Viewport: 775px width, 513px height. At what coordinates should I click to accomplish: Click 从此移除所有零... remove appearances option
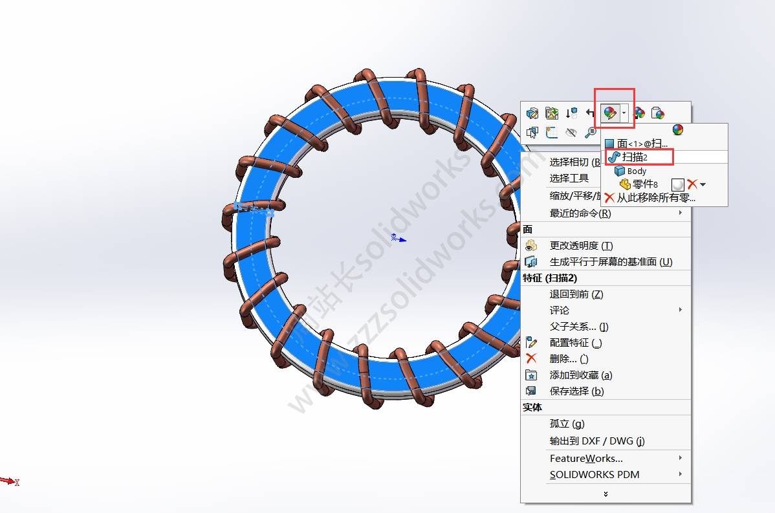click(x=655, y=198)
